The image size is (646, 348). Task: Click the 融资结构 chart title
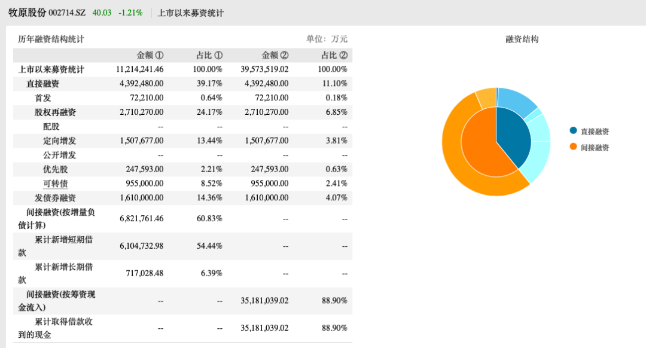(522, 39)
